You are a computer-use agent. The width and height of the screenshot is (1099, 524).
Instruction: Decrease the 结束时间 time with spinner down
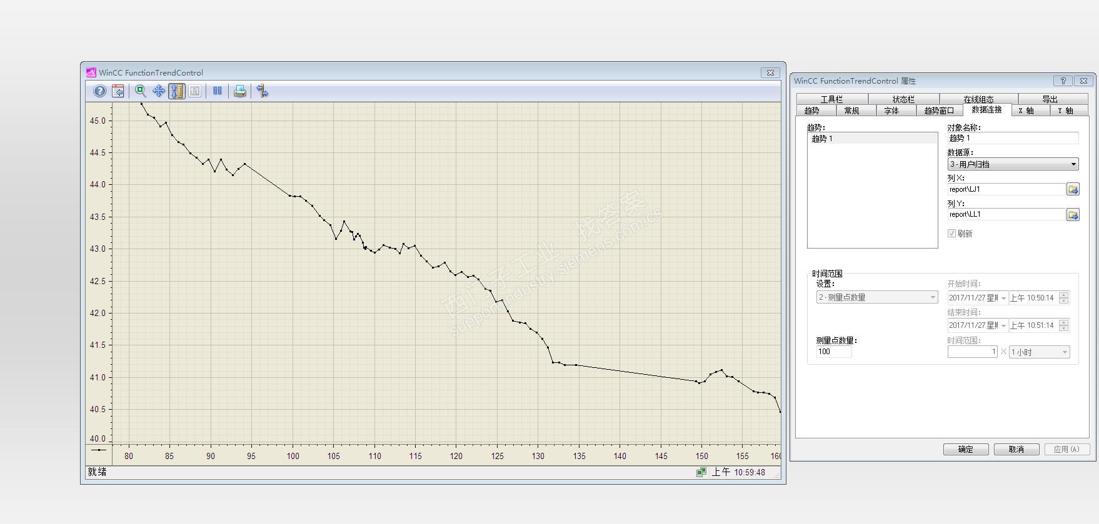(x=1064, y=329)
